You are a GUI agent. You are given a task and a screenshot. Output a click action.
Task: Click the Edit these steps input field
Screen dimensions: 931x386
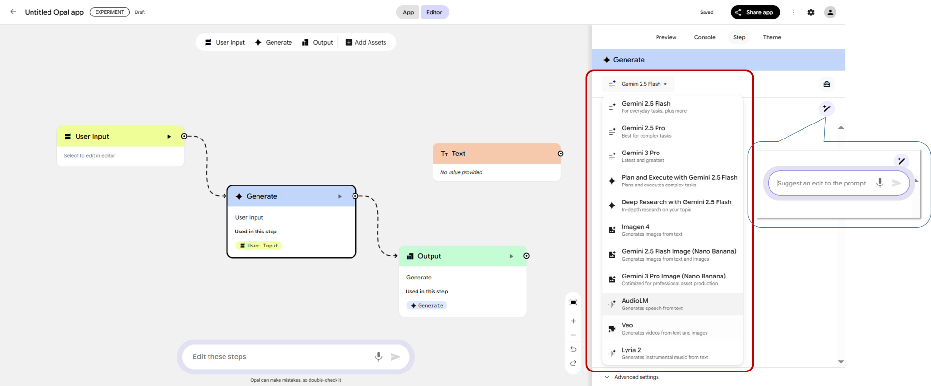tap(279, 357)
